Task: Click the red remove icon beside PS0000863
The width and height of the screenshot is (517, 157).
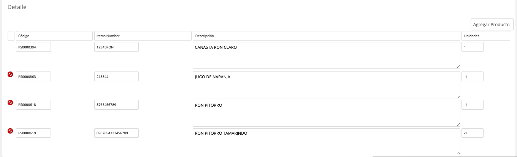Action: pos(10,74)
